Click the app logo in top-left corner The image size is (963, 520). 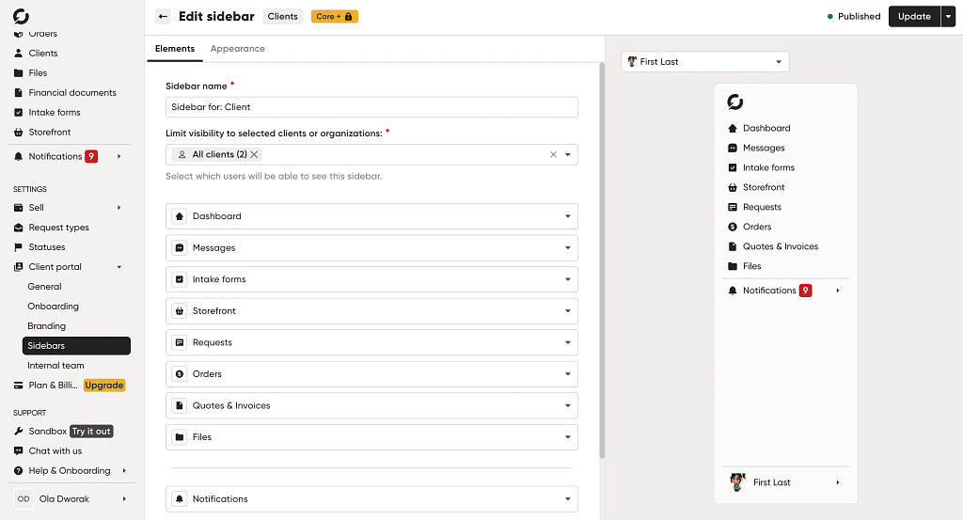point(21,16)
